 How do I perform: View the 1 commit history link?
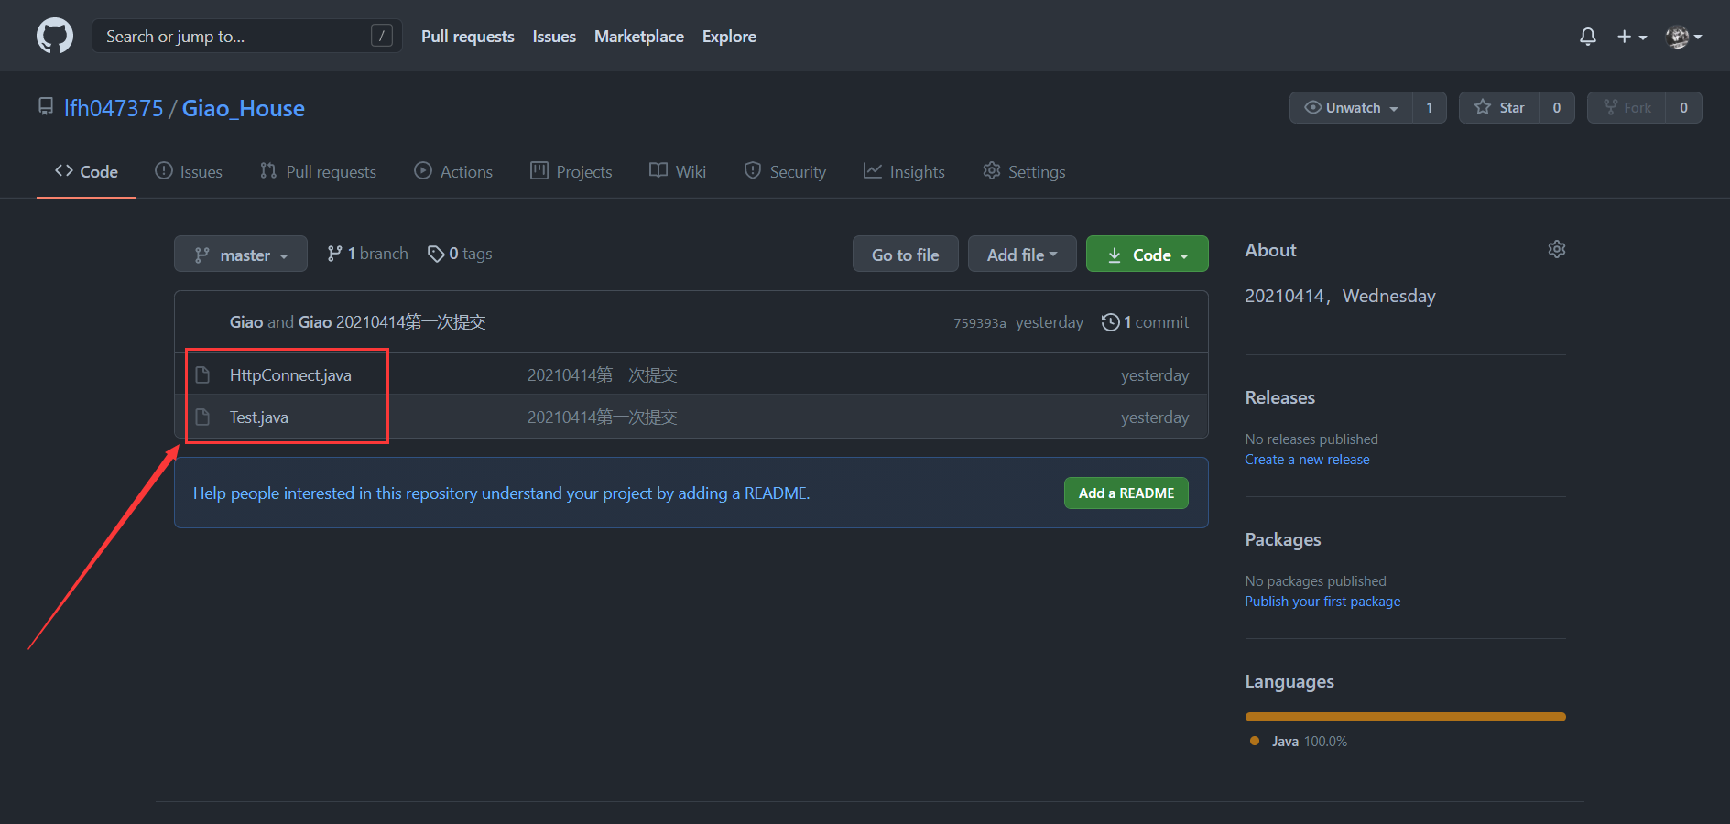coord(1145,322)
